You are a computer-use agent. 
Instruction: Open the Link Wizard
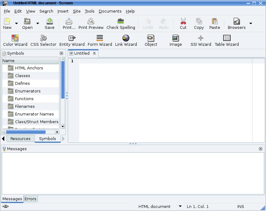tap(126, 40)
